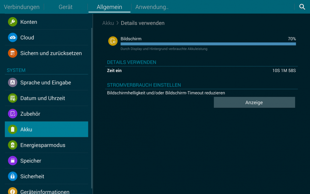310x194 pixels.
Task: Click the Bildschirm battery usage bar
Action: (208, 44)
